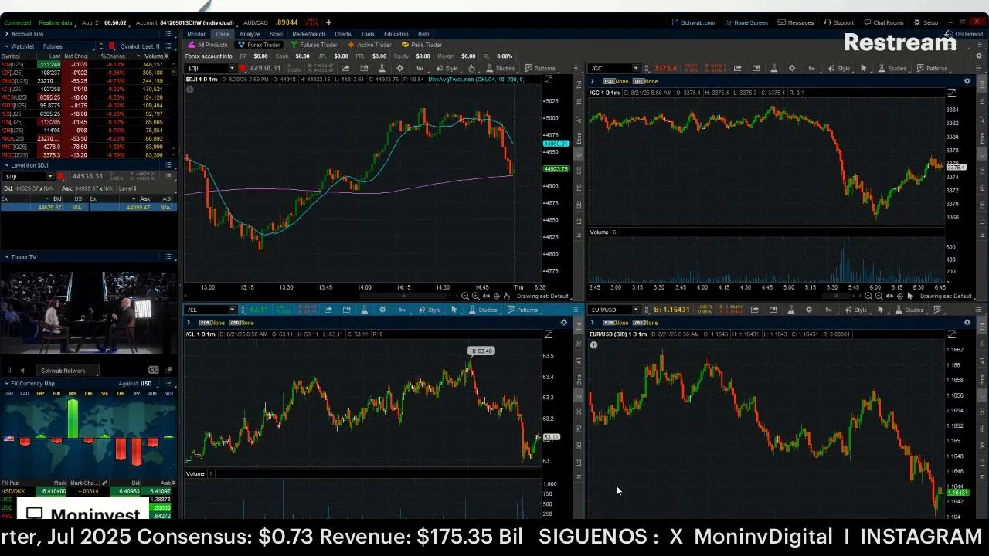Open the Schwab Network channel dropdown
The width and height of the screenshot is (989, 556).
[x=69, y=370]
